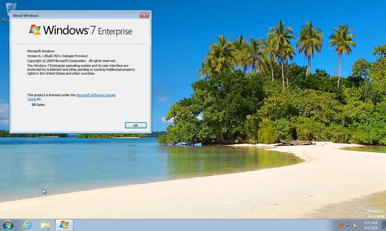The height and width of the screenshot is (231, 386).
Task: Click the 'Version 6.1 (Build 7601: Release Preview)' line
Action: pyautogui.click(x=57, y=56)
